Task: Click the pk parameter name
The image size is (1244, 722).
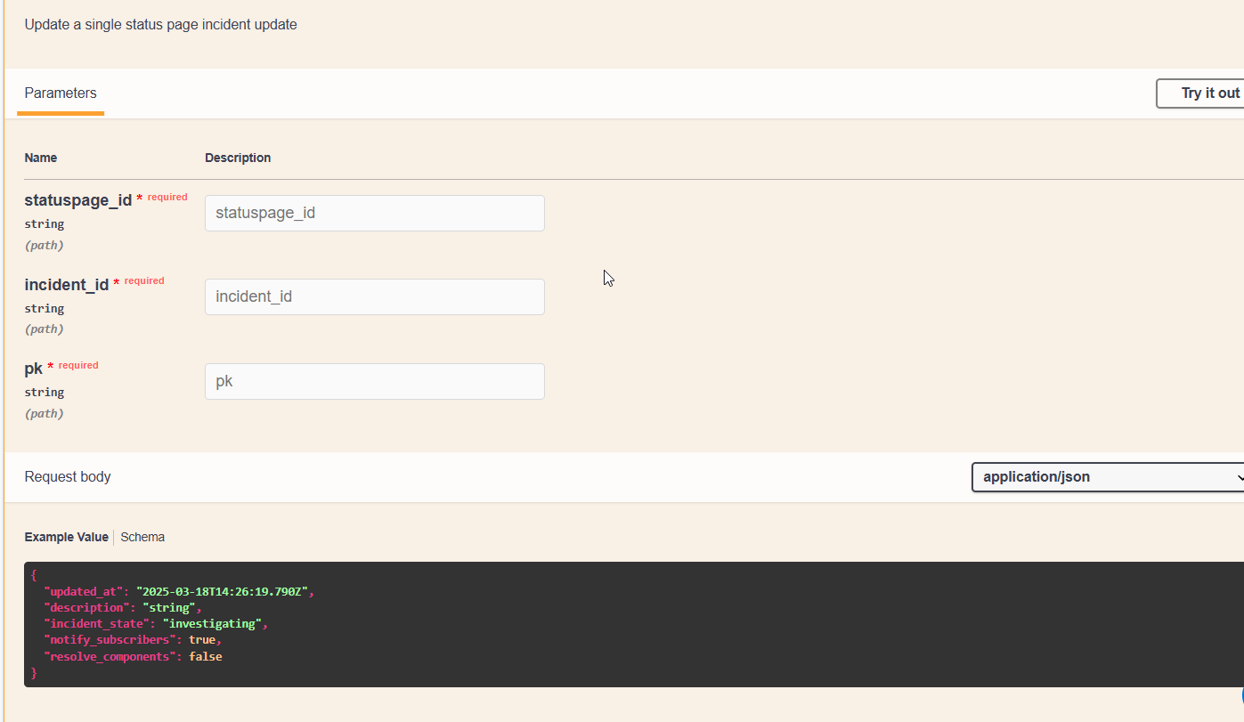Action: [34, 369]
